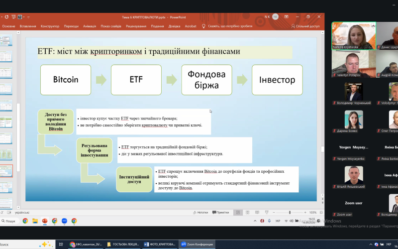This screenshot has width=398, height=249.
Task: Start Slide Show view icon in status bar
Action: tap(267, 213)
